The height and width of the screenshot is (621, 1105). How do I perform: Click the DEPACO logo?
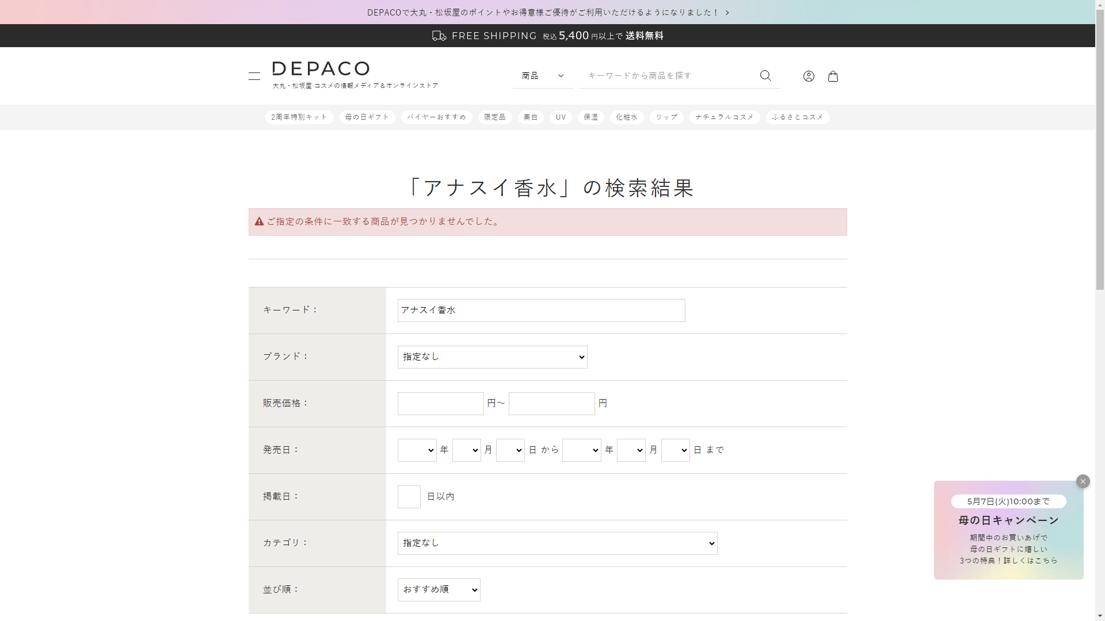pyautogui.click(x=321, y=69)
